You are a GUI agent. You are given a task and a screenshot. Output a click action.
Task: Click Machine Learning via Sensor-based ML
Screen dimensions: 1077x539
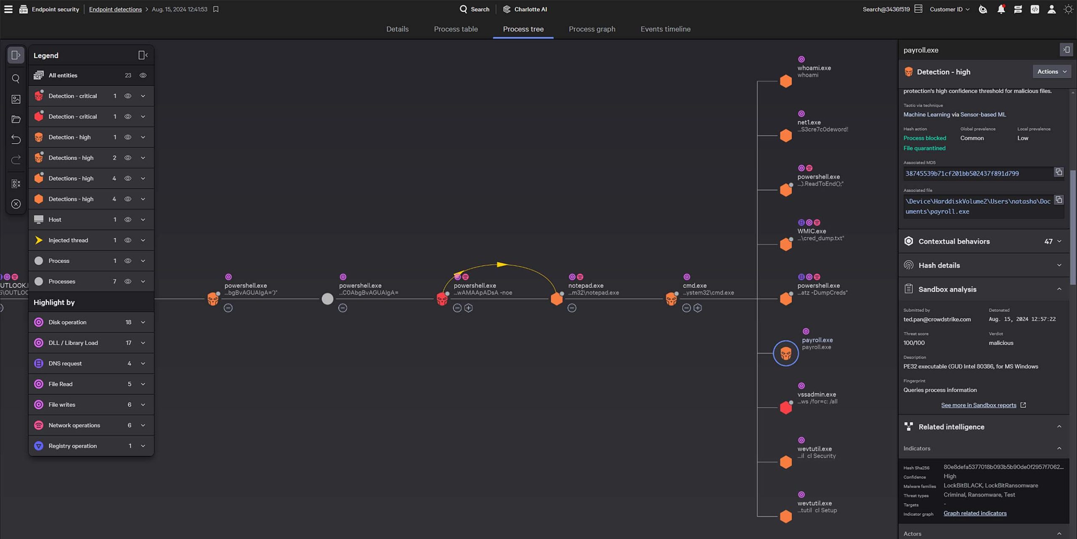point(955,114)
